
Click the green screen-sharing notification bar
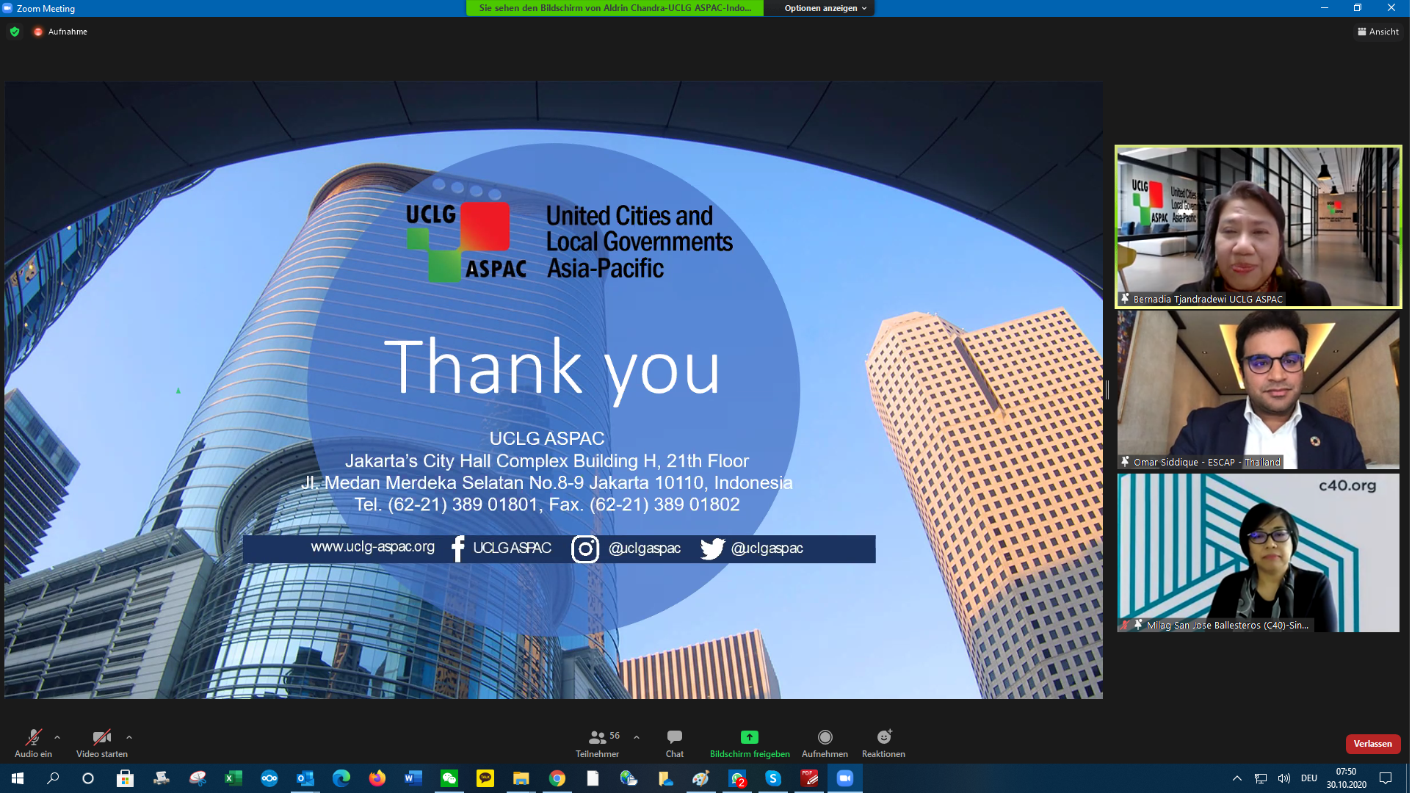pyautogui.click(x=615, y=8)
